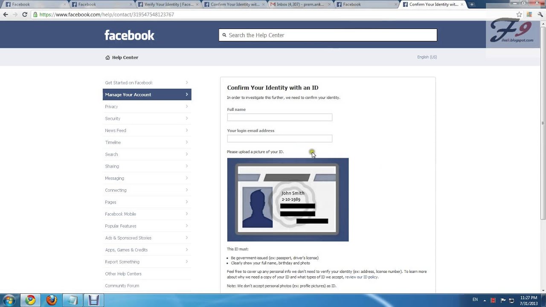Viewport: 546px width, 307px height.
Task: Bookmark this page with the star icon
Action: pyautogui.click(x=519, y=14)
